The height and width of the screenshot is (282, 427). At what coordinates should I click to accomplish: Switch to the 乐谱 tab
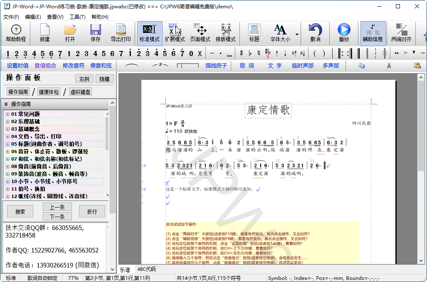[x=125, y=270]
